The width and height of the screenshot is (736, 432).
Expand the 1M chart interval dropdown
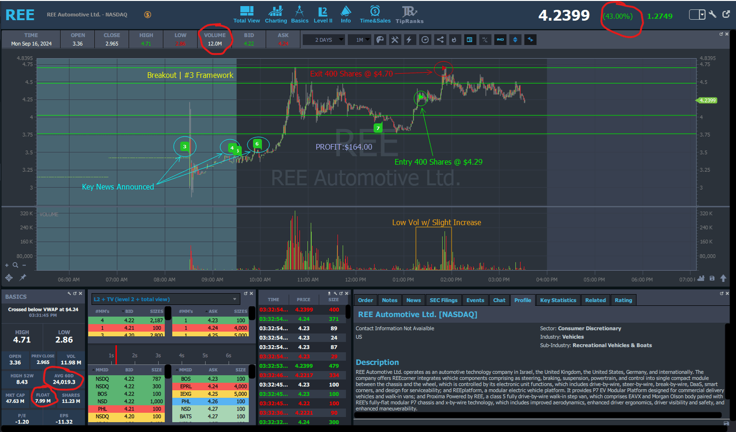[x=360, y=40]
